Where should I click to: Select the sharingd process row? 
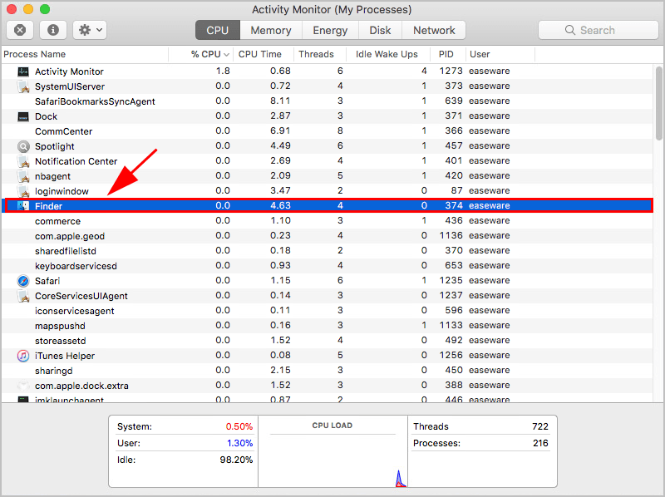pos(328,371)
